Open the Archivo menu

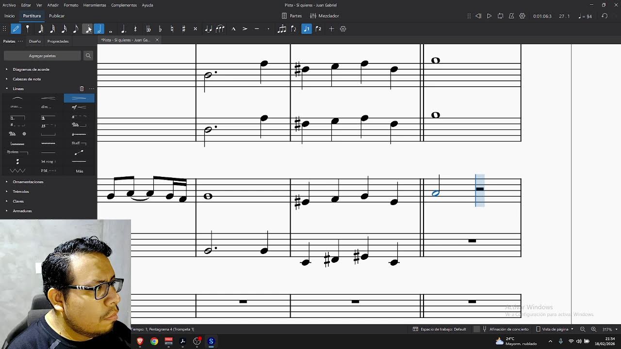[9, 5]
